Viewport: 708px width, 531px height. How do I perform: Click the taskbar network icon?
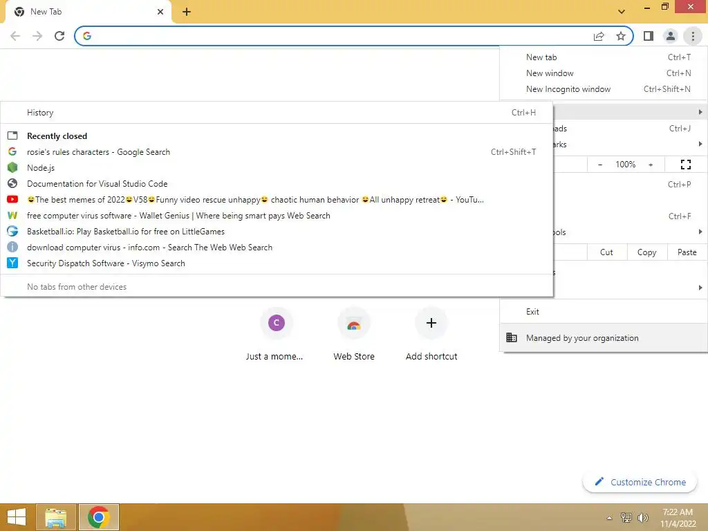click(x=626, y=517)
